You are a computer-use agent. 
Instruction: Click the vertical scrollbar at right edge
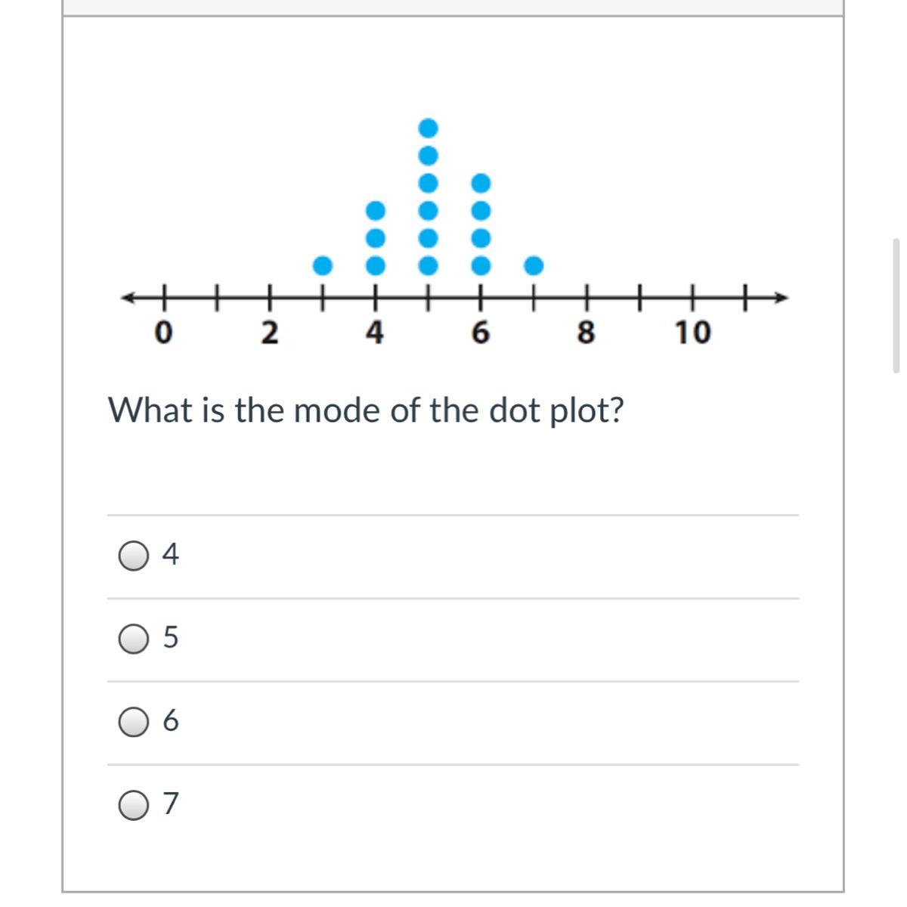click(896, 305)
